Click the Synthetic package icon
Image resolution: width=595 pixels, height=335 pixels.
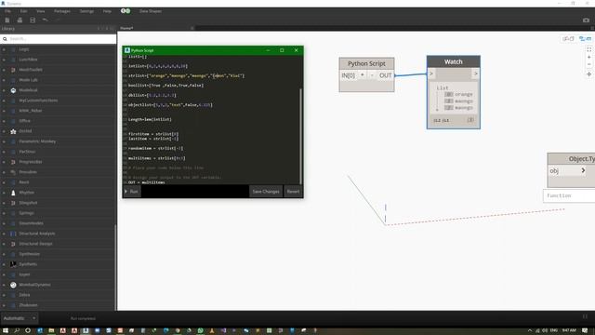(13, 264)
